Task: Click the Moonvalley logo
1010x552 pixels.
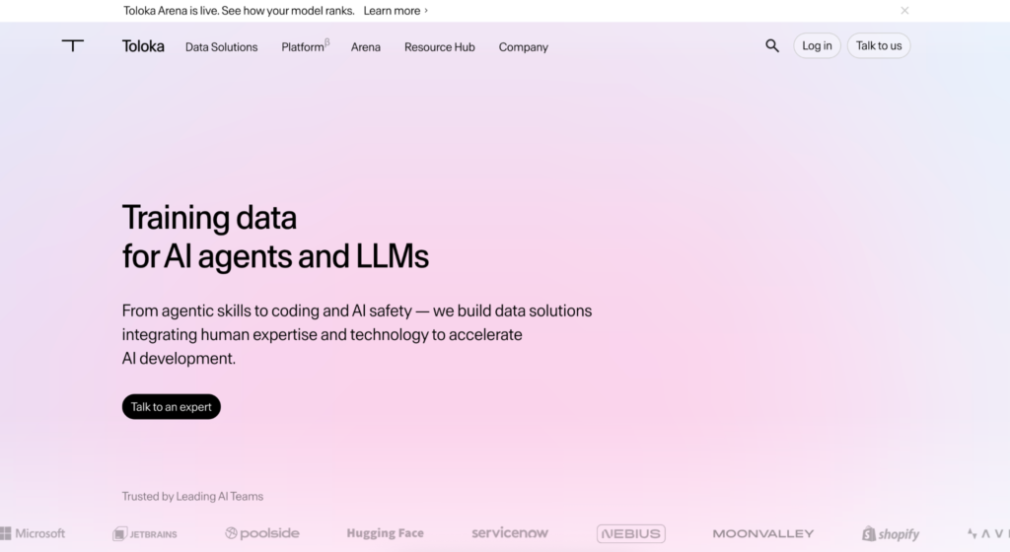Action: tap(763, 533)
